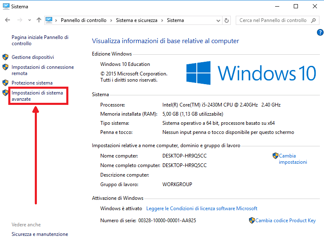324x245 pixels.
Task: Minimize the Sistema window
Action: [x=277, y=6]
